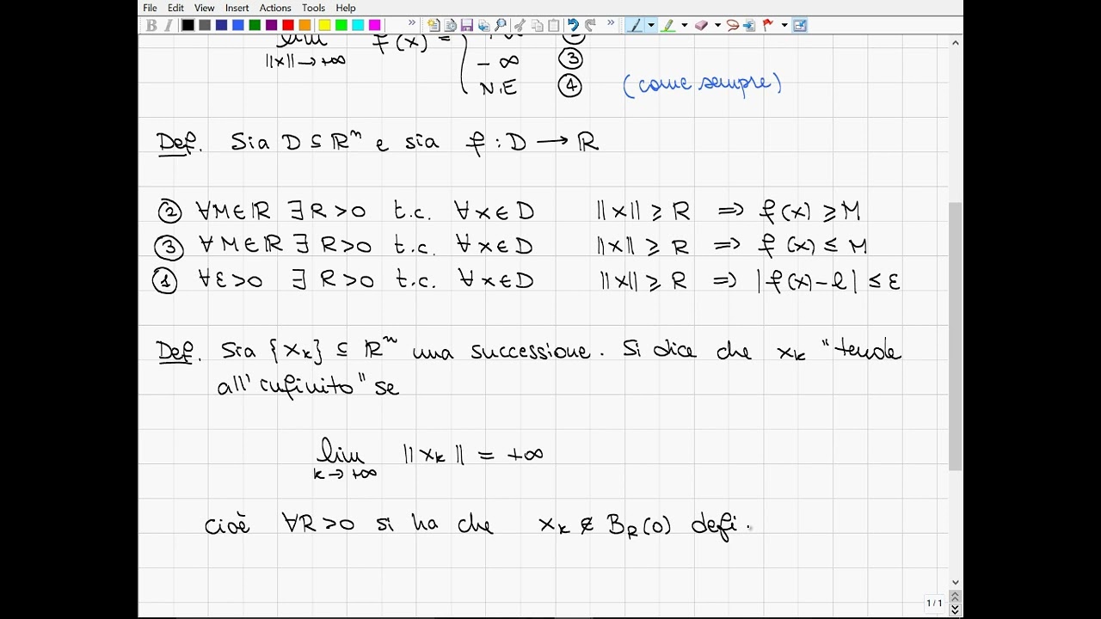Pick the yellow highlighter color
1101x619 pixels.
(324, 25)
